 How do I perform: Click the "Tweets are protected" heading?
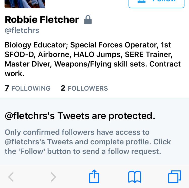(80, 116)
